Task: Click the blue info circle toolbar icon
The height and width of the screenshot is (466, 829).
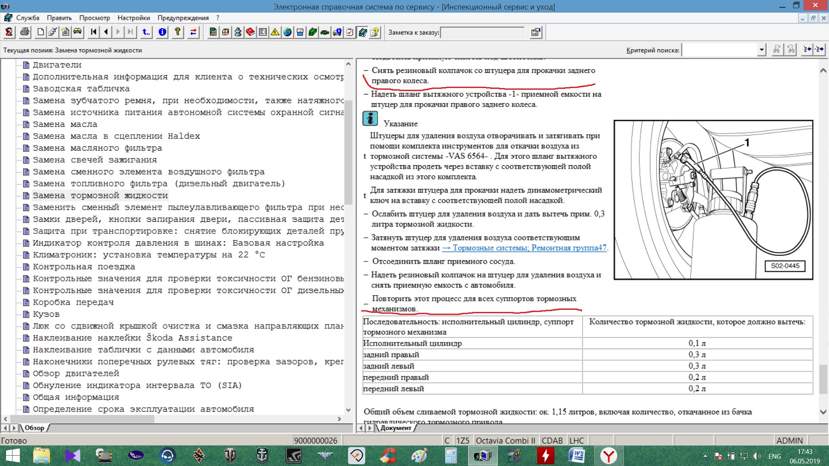Action: pyautogui.click(x=162, y=32)
